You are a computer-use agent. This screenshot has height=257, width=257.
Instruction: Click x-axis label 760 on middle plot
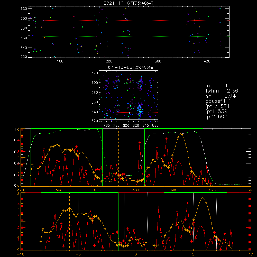(x=107, y=126)
